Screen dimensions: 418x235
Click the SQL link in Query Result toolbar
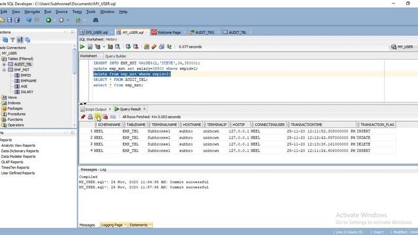point(113,117)
